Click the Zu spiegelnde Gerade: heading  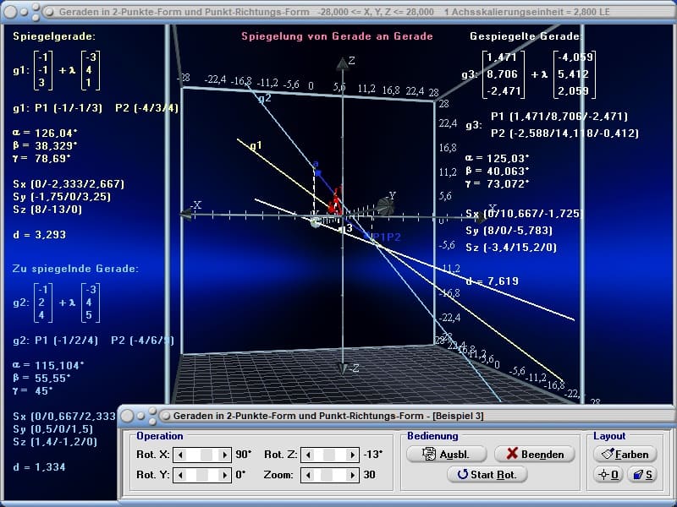[75, 269]
